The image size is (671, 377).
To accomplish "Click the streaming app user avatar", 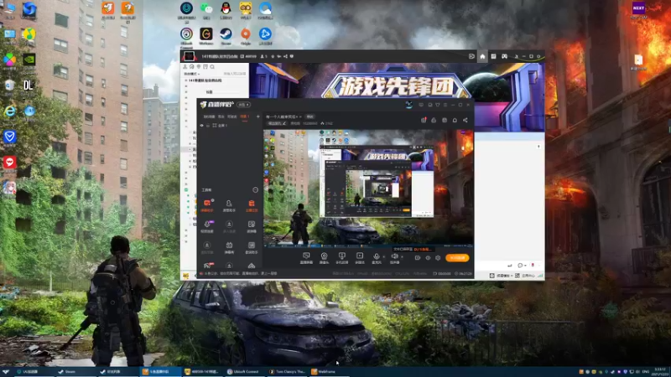I will [408, 105].
